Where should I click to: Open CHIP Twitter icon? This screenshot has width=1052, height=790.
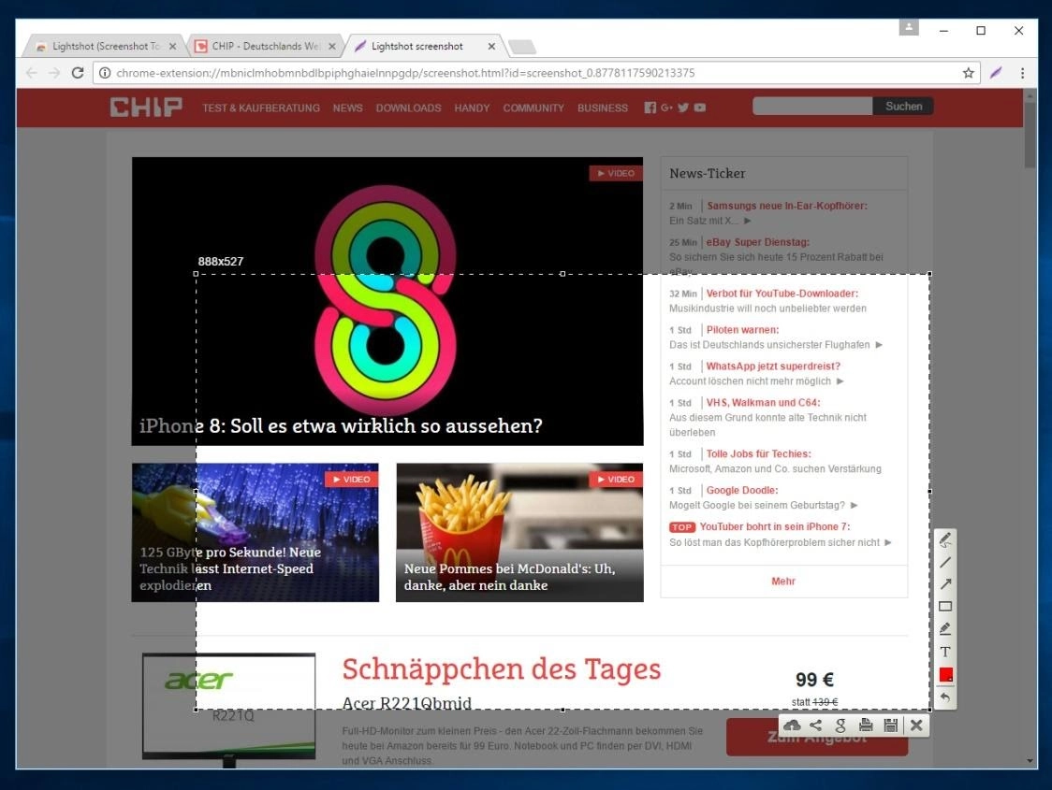683,108
